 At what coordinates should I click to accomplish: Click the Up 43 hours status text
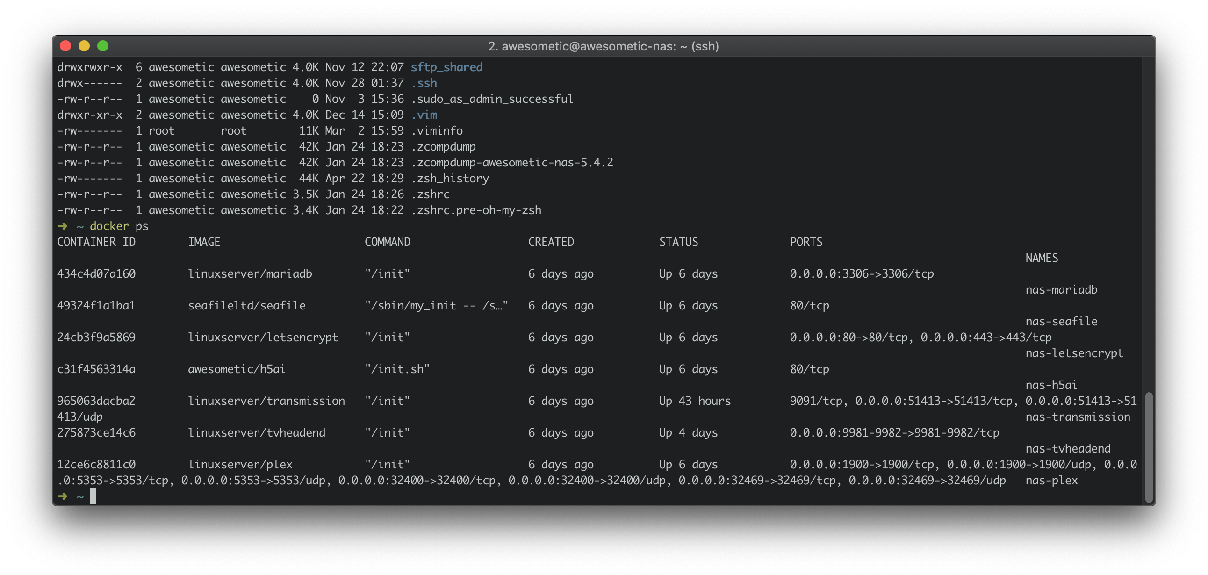coord(695,401)
